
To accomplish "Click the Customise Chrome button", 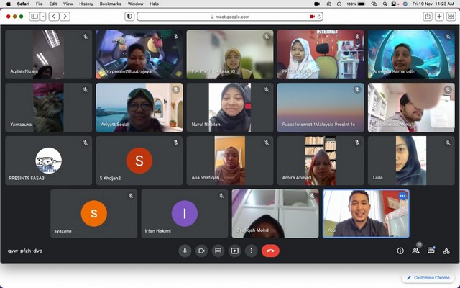I will [428, 277].
